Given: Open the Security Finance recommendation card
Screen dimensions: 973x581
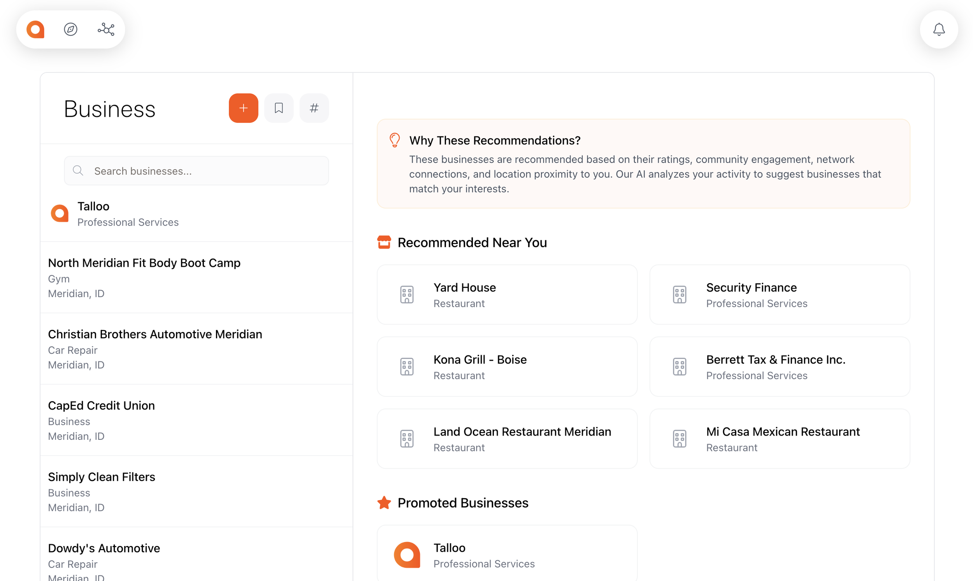Looking at the screenshot, I should 779,294.
